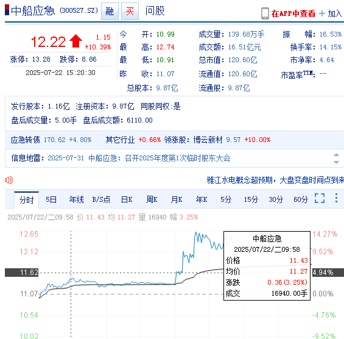The image size is (344, 339).
Task: Switch to the 月K chart tab
Action: point(177,199)
